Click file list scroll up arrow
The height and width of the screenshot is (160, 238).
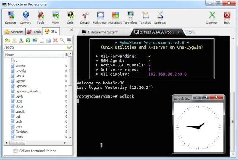pos(70,54)
